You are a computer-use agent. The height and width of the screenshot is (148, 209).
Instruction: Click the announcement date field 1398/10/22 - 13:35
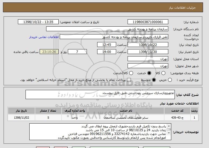click(x=38, y=22)
